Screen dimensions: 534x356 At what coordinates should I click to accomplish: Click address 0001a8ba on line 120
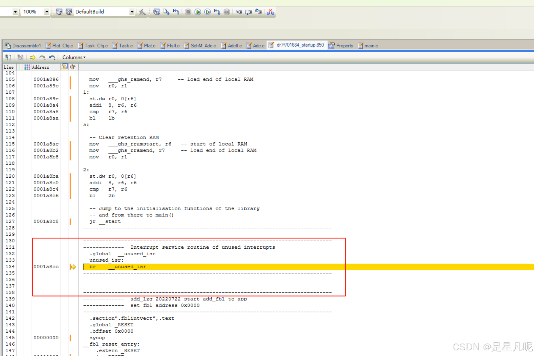coord(46,176)
